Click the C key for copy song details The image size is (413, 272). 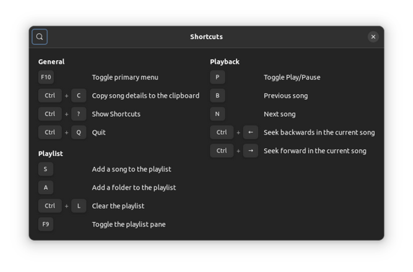pyautogui.click(x=79, y=95)
